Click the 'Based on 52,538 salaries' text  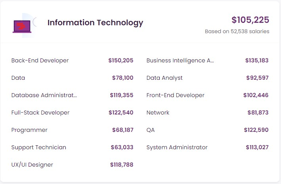[237, 32]
